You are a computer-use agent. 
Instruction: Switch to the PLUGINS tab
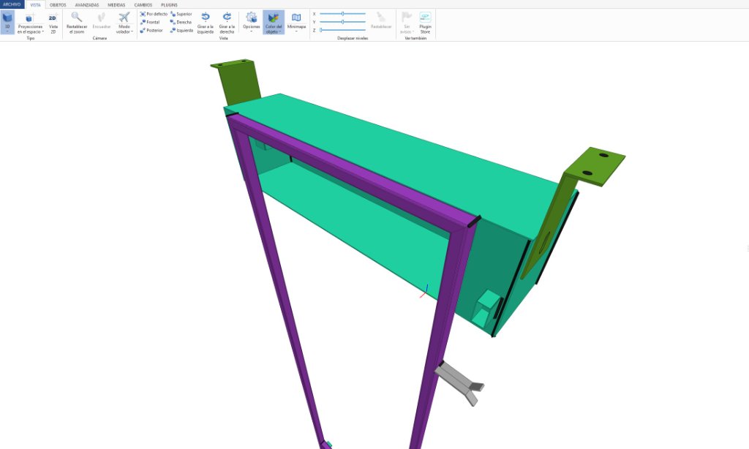[x=169, y=5]
